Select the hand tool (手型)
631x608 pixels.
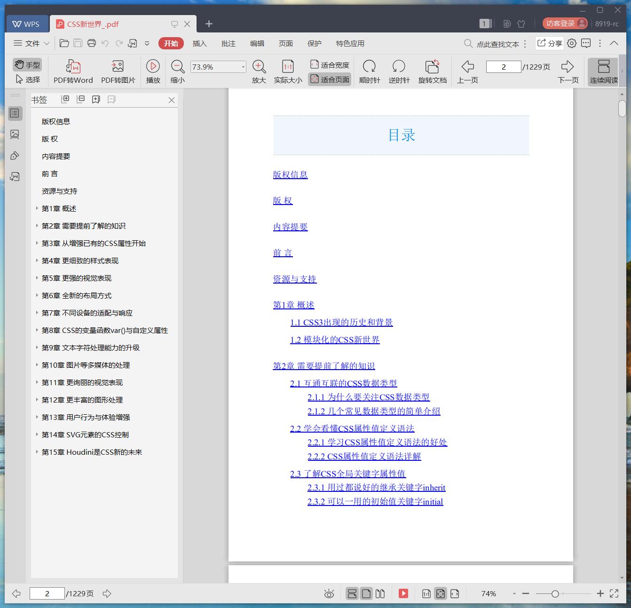27,64
